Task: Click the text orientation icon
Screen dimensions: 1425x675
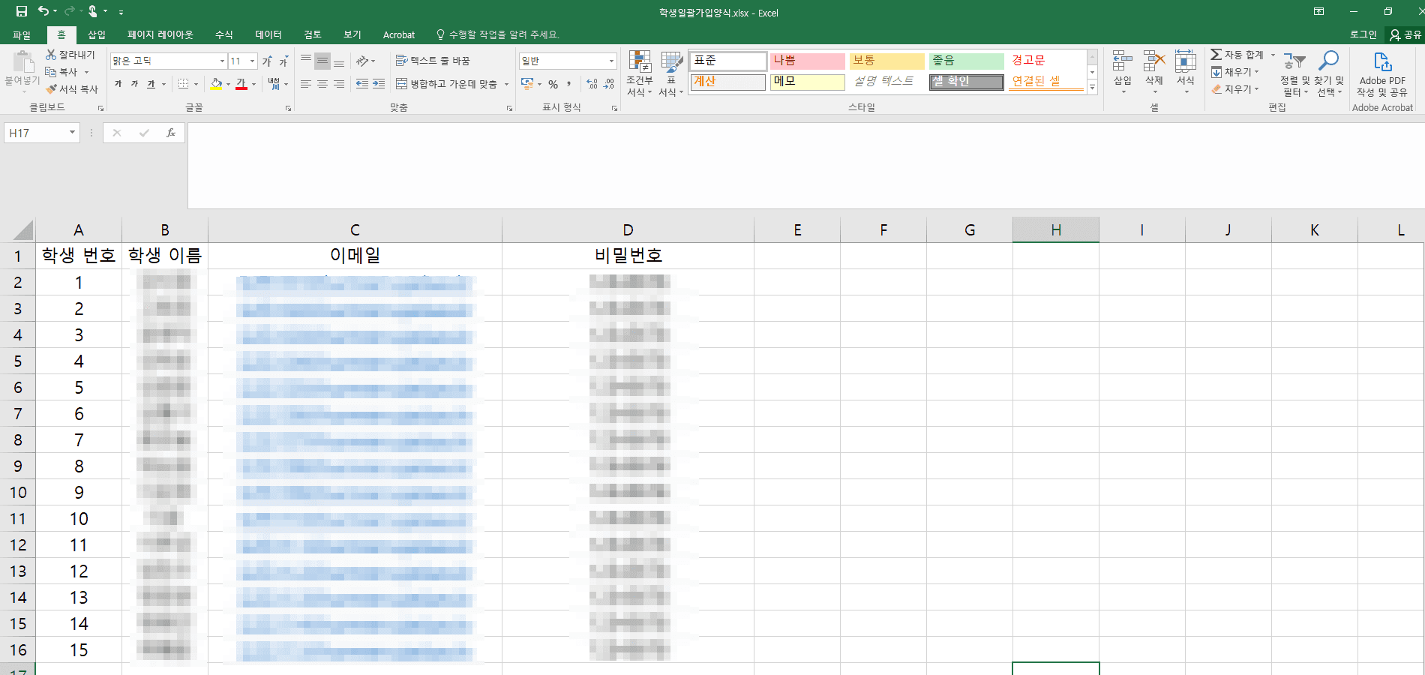Action: click(x=363, y=61)
